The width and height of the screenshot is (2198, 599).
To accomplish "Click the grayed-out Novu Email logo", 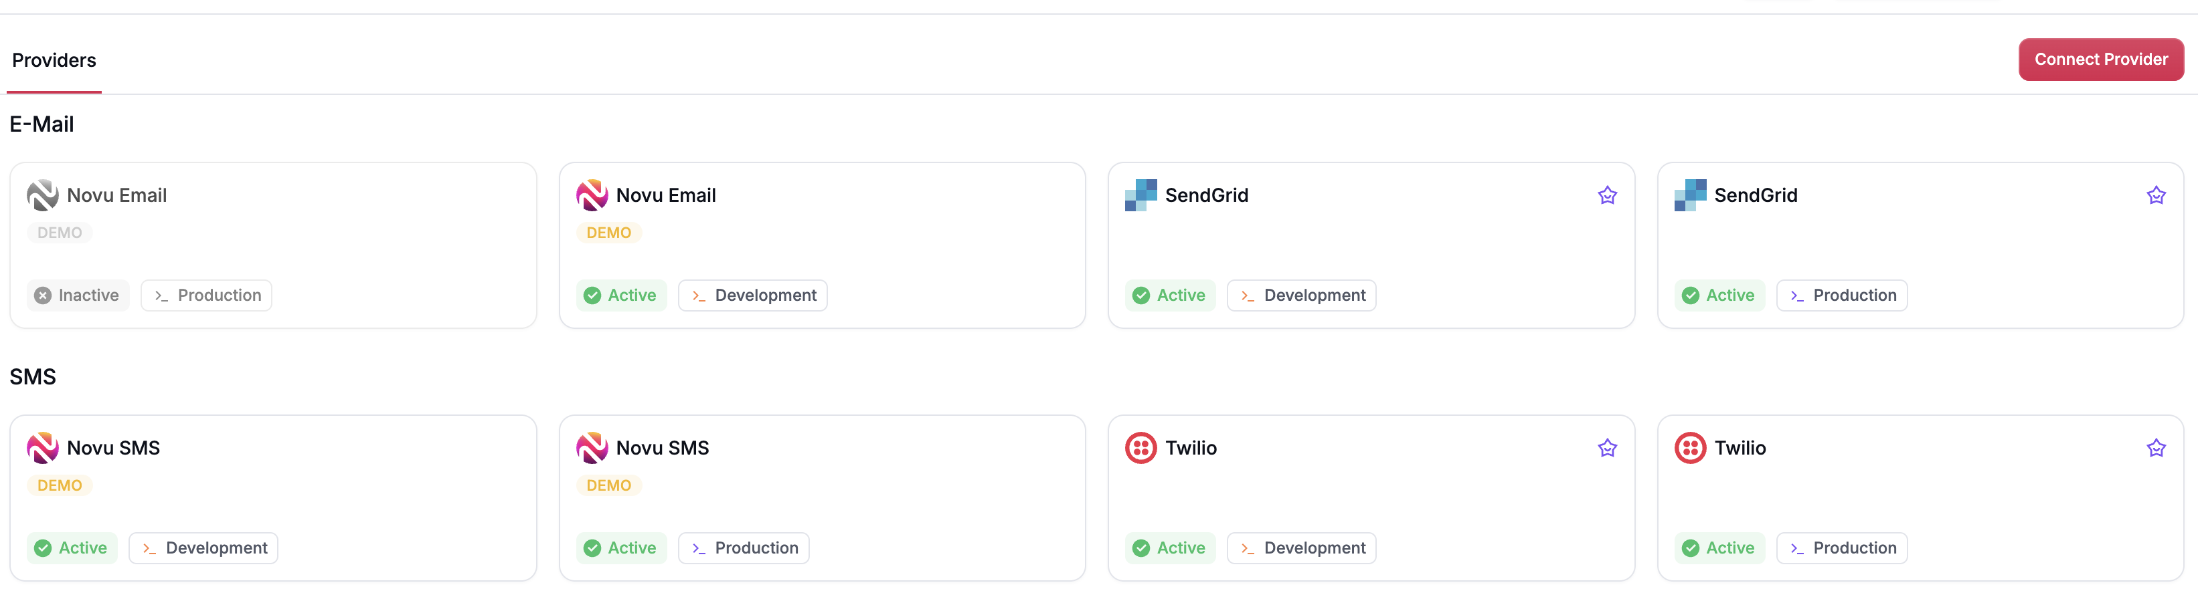I will pyautogui.click(x=41, y=195).
